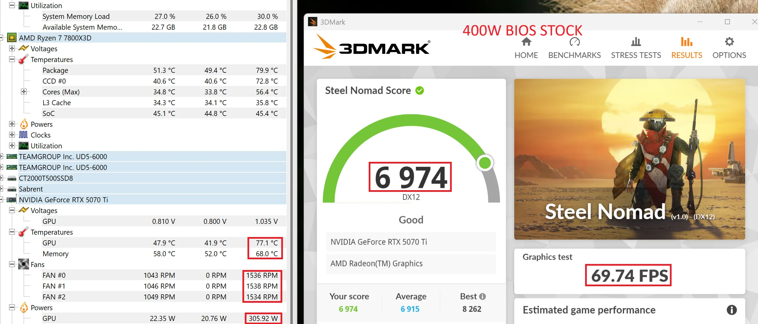758x324 pixels.
Task: Select the RESULTS tab in 3DMark
Action: point(686,48)
